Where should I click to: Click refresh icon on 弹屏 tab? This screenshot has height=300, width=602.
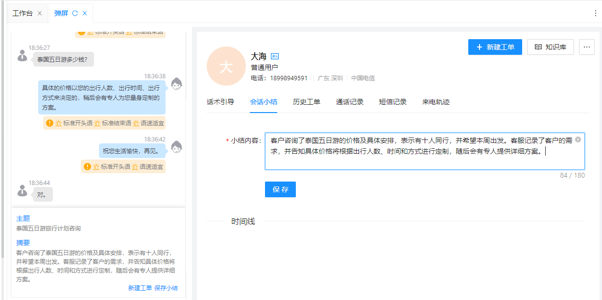[x=75, y=13]
